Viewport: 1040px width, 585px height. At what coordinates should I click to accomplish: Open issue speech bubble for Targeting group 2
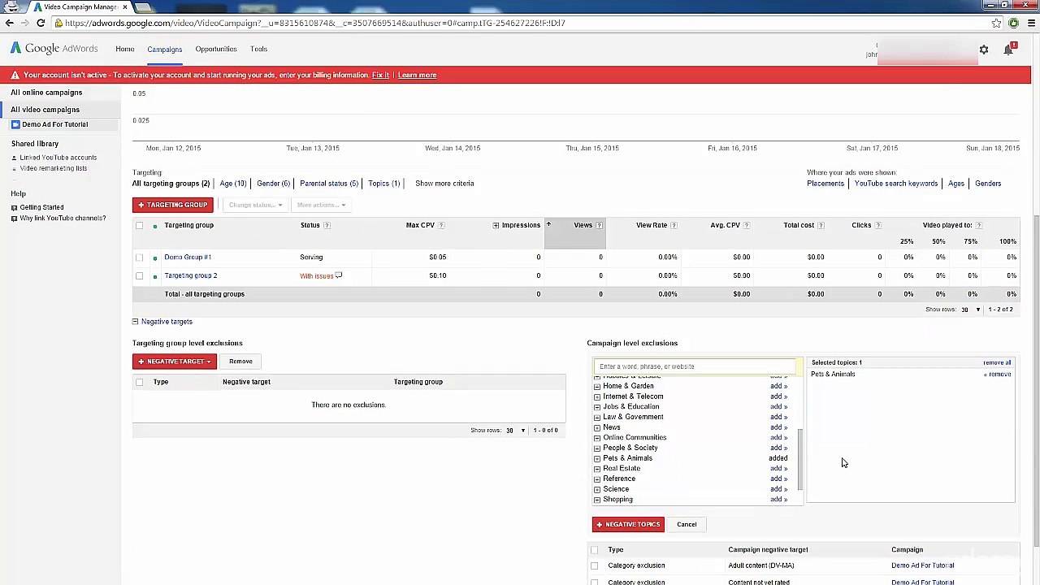(339, 275)
